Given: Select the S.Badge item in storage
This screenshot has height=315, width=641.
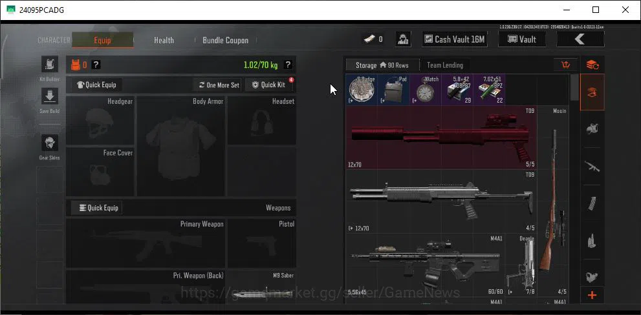Looking at the screenshot, I should (362, 90).
